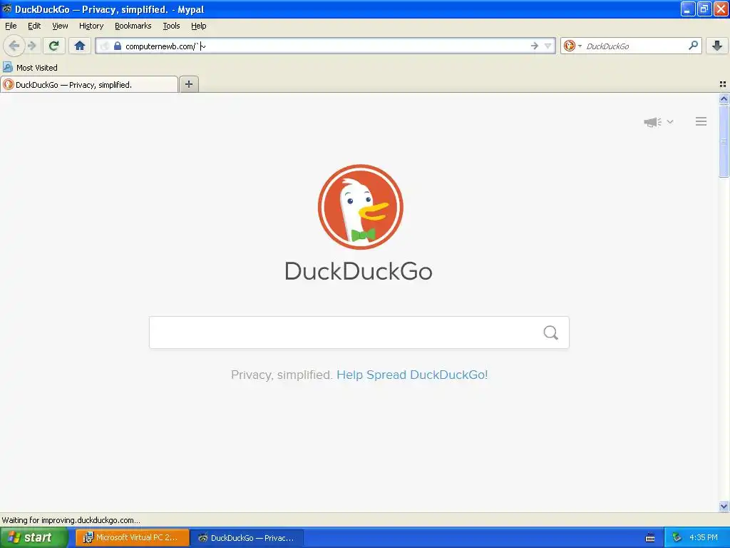Click the Mypal title bar icon
This screenshot has width=730, height=548.
coord(6,9)
